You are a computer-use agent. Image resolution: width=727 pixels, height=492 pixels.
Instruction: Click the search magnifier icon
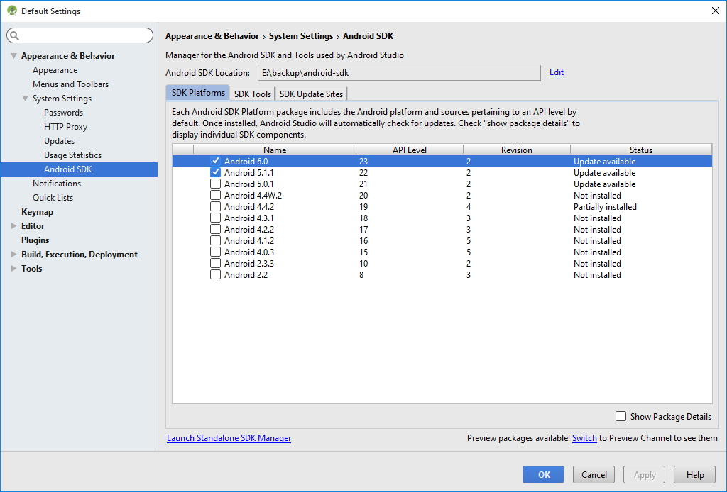[14, 35]
